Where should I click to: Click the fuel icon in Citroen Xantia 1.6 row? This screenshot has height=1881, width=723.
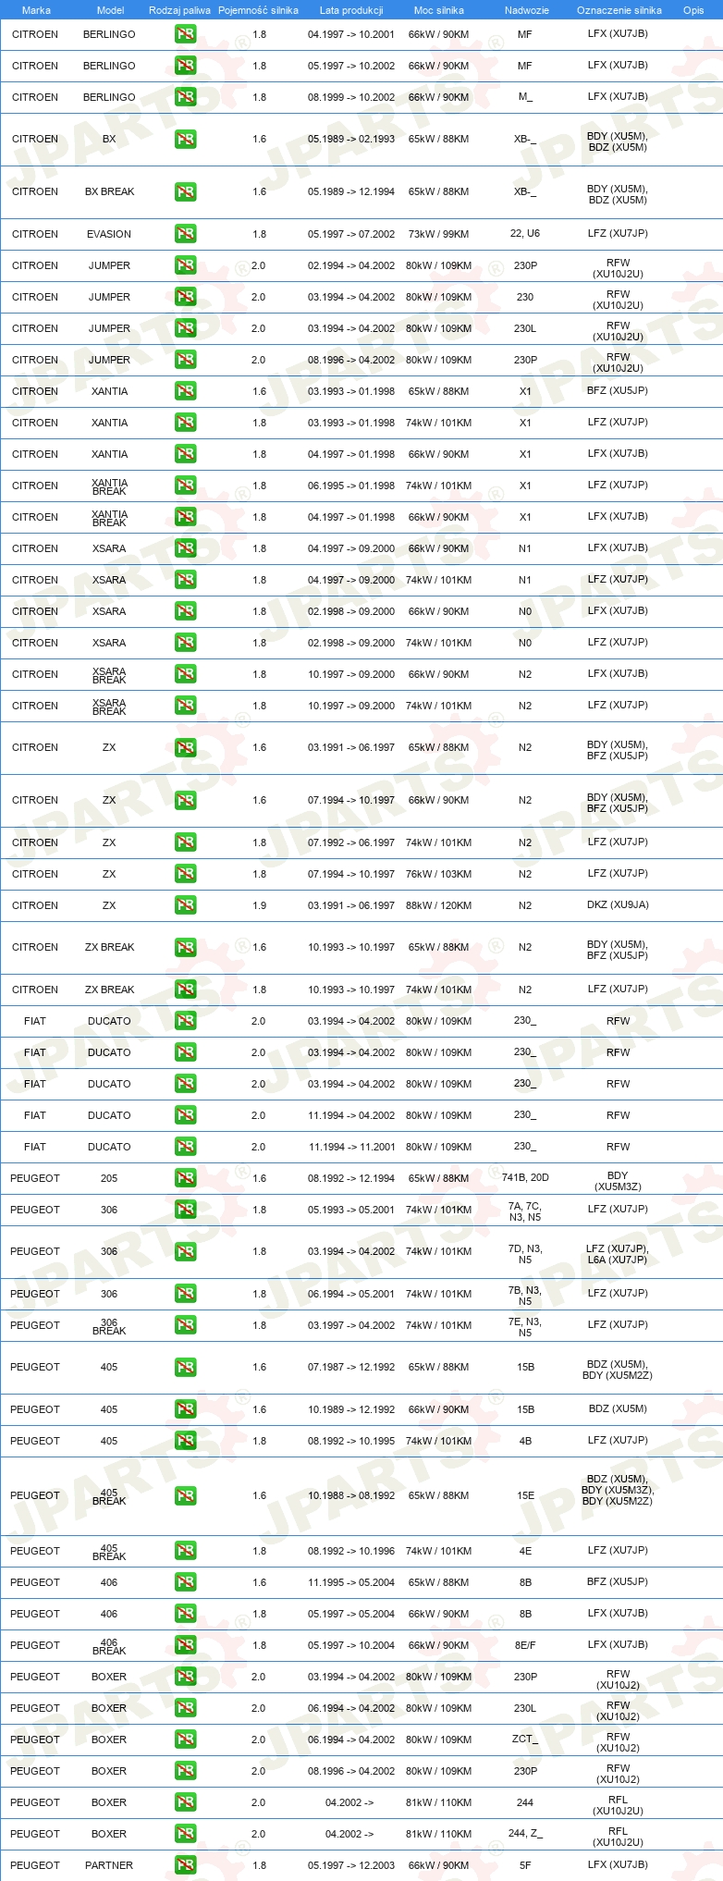(x=185, y=391)
